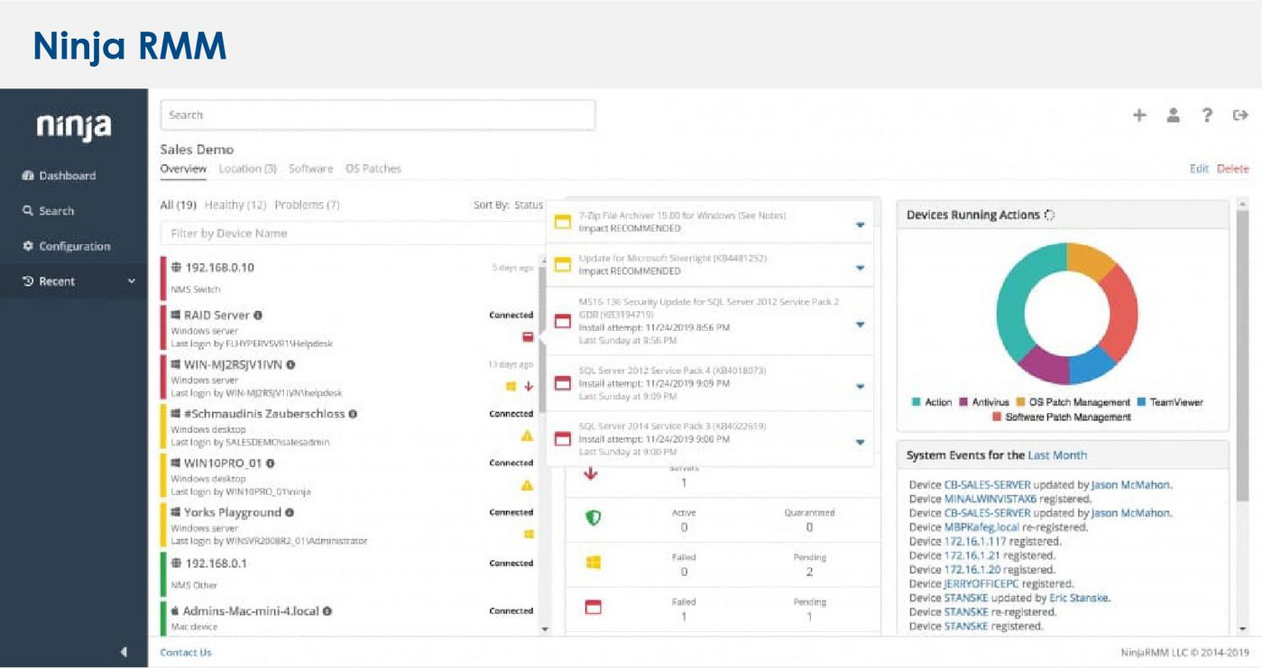Screen dimensions: 1262x669
Task: Click yellow window icon for 7-Zip patch
Action: 563,222
